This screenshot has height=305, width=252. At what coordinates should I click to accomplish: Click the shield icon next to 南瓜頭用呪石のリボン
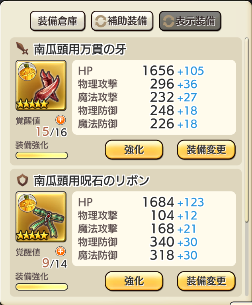click(22, 180)
